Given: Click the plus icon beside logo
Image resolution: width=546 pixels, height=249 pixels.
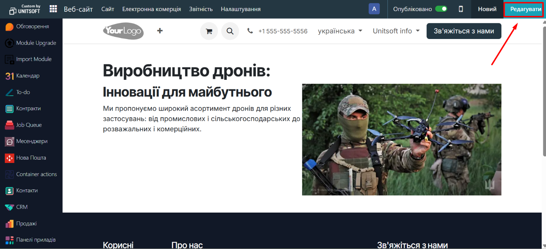Looking at the screenshot, I should (160, 31).
